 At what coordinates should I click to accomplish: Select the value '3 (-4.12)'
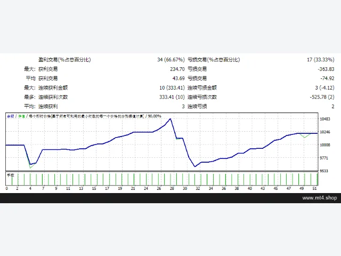pos(324,87)
